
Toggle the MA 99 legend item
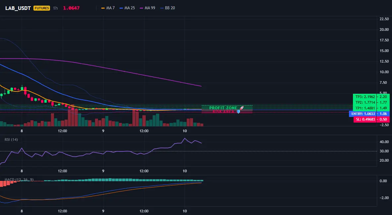[148, 8]
